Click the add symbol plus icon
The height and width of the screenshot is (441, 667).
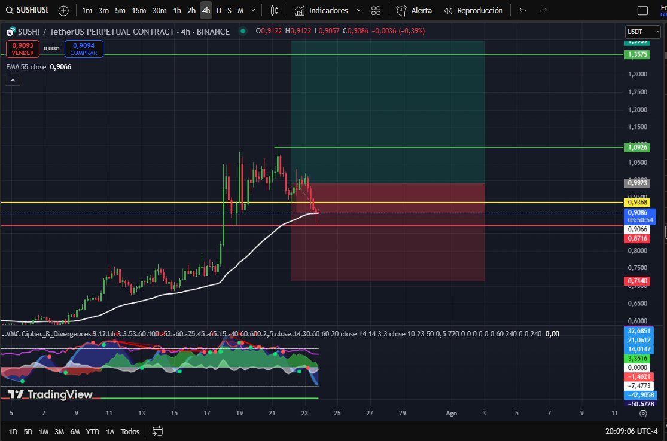point(63,11)
